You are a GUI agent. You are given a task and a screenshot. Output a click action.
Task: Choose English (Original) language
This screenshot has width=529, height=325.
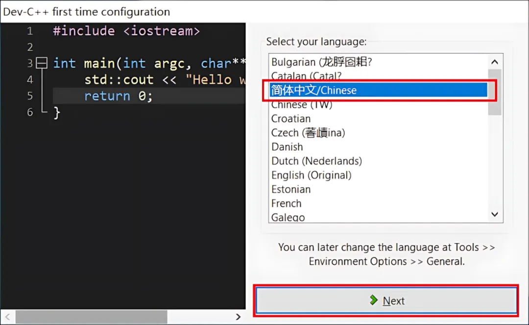point(379,175)
